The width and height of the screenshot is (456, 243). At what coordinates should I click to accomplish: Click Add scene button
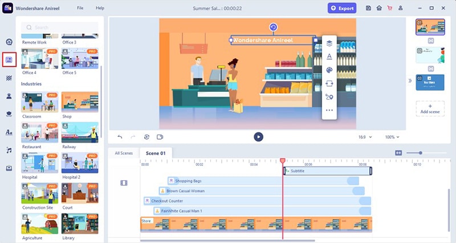[430, 109]
